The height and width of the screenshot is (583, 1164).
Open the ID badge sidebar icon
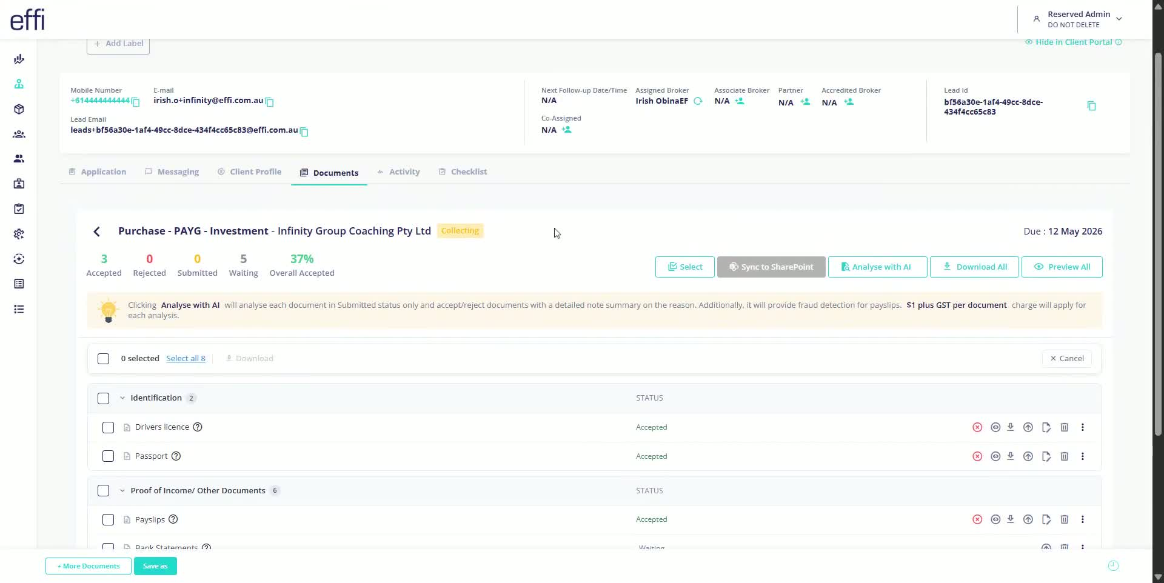19,184
